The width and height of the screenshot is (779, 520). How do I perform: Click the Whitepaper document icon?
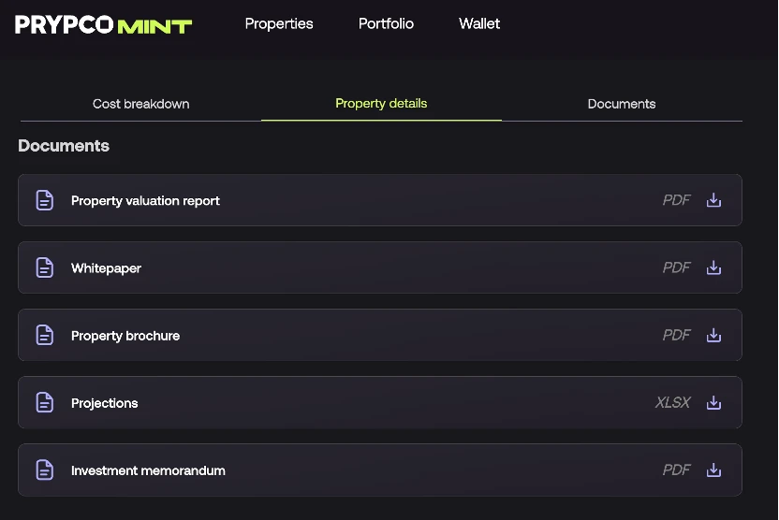click(x=45, y=267)
